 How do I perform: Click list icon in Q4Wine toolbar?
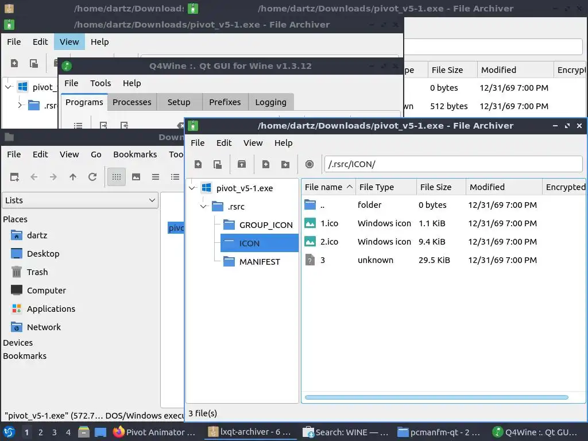pos(78,125)
